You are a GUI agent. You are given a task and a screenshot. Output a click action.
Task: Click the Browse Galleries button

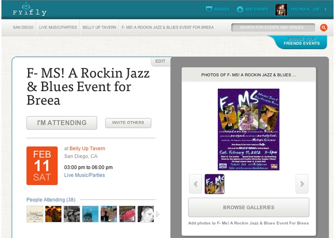249,208
